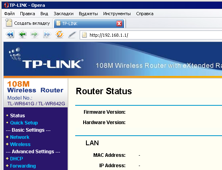Screen dimensions: 222x170
Task: Expand the DHCP menu section
Action: tap(16, 159)
